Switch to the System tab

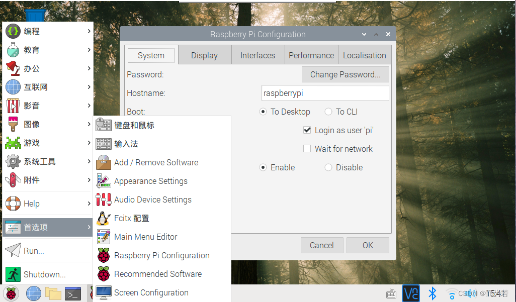[x=151, y=55]
